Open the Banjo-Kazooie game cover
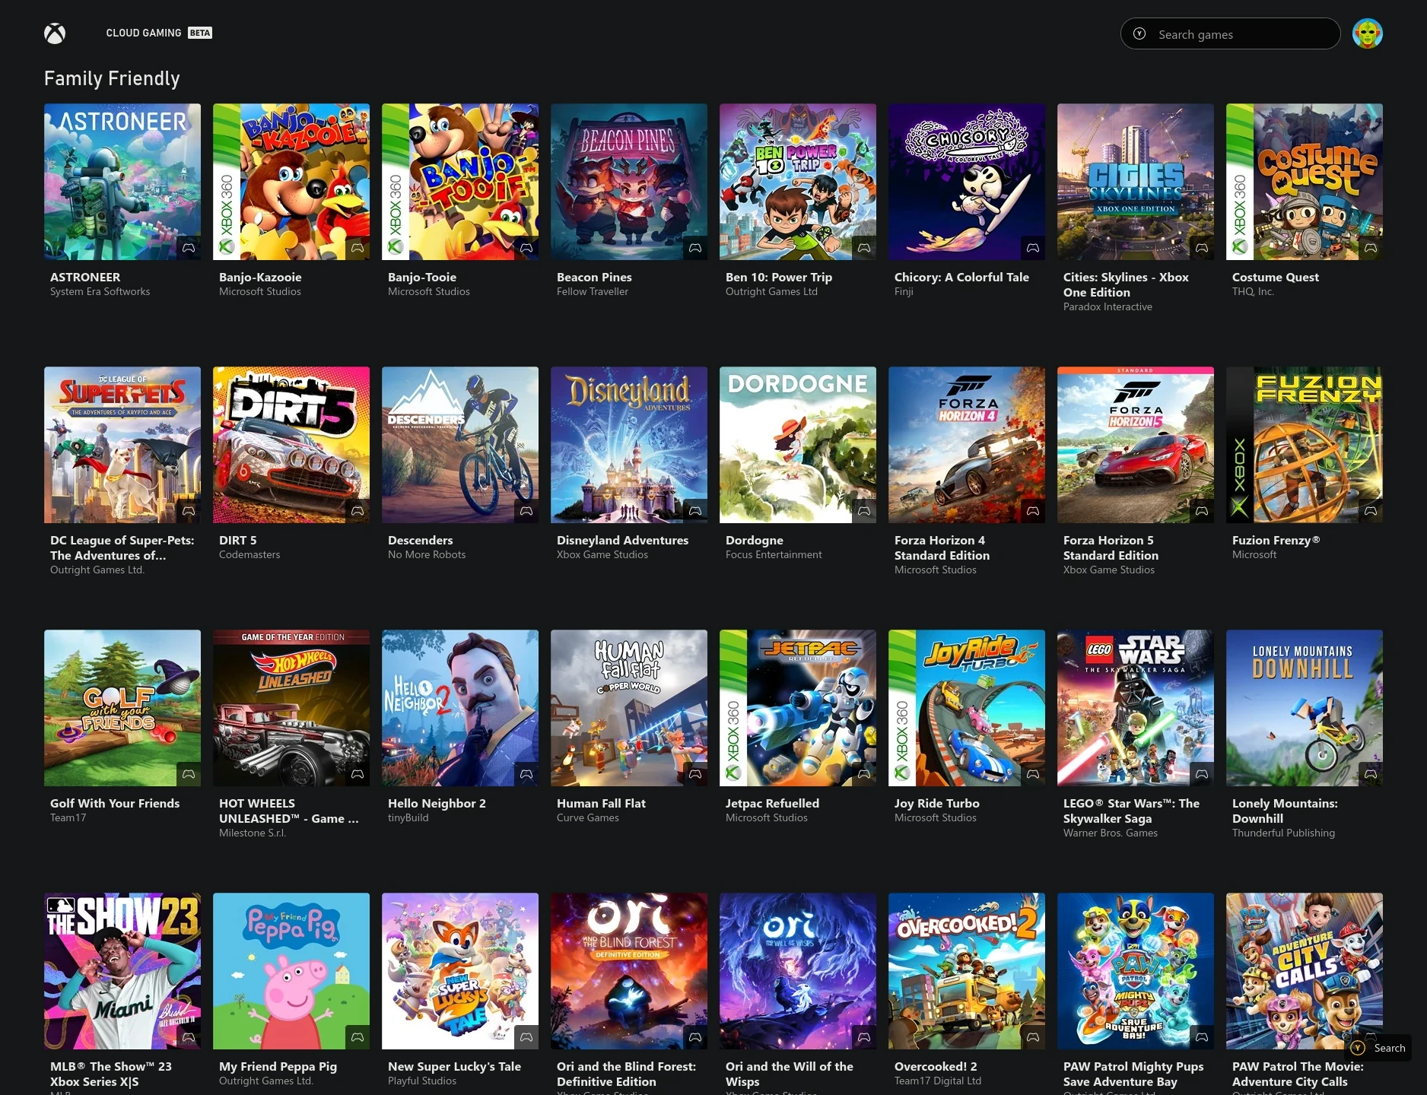This screenshot has width=1427, height=1095. (x=291, y=182)
